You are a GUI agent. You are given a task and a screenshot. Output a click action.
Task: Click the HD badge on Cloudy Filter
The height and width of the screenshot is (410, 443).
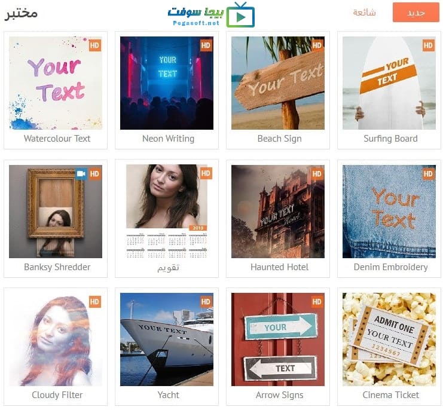pyautogui.click(x=95, y=302)
